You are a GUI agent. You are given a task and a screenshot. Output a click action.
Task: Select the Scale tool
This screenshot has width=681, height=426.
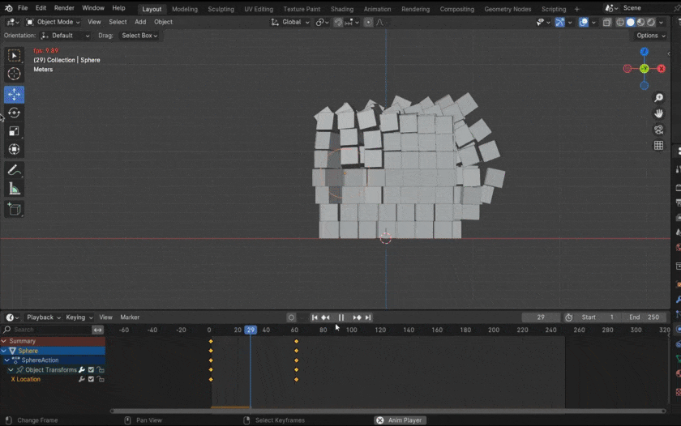(14, 131)
